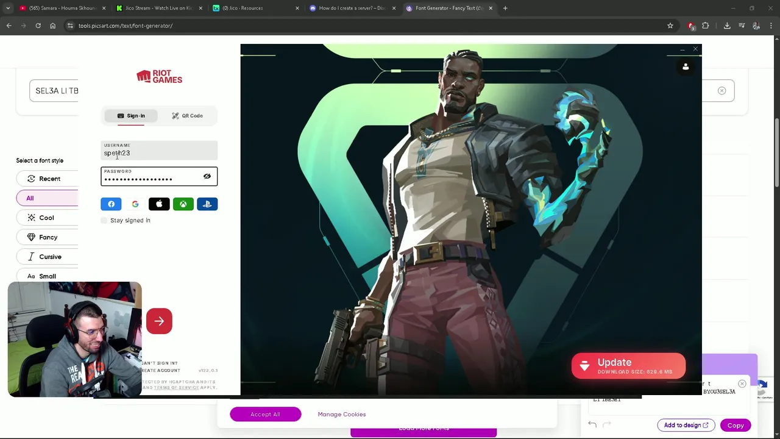Open the tab search dropdown
Viewport: 780px width, 439px height.
pos(8,8)
